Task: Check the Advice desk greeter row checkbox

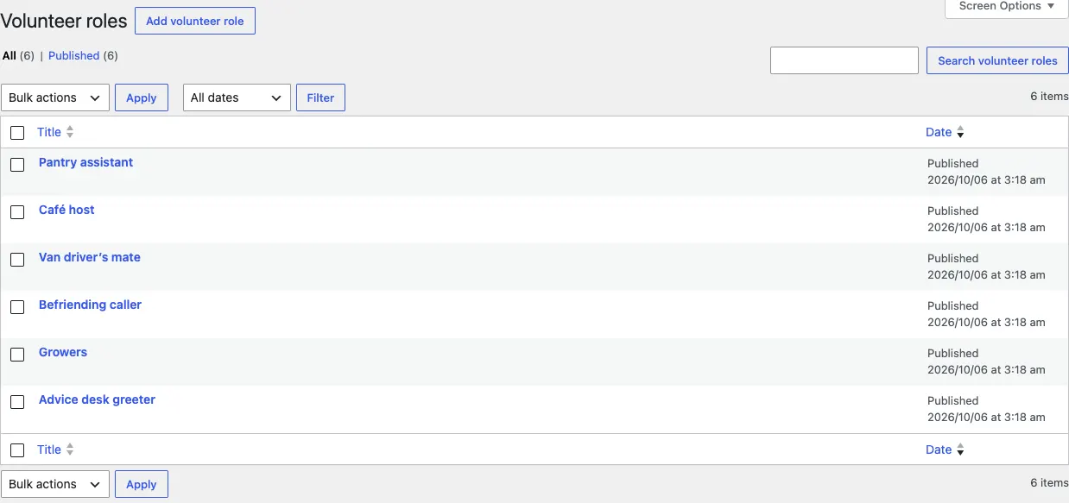Action: (x=17, y=402)
